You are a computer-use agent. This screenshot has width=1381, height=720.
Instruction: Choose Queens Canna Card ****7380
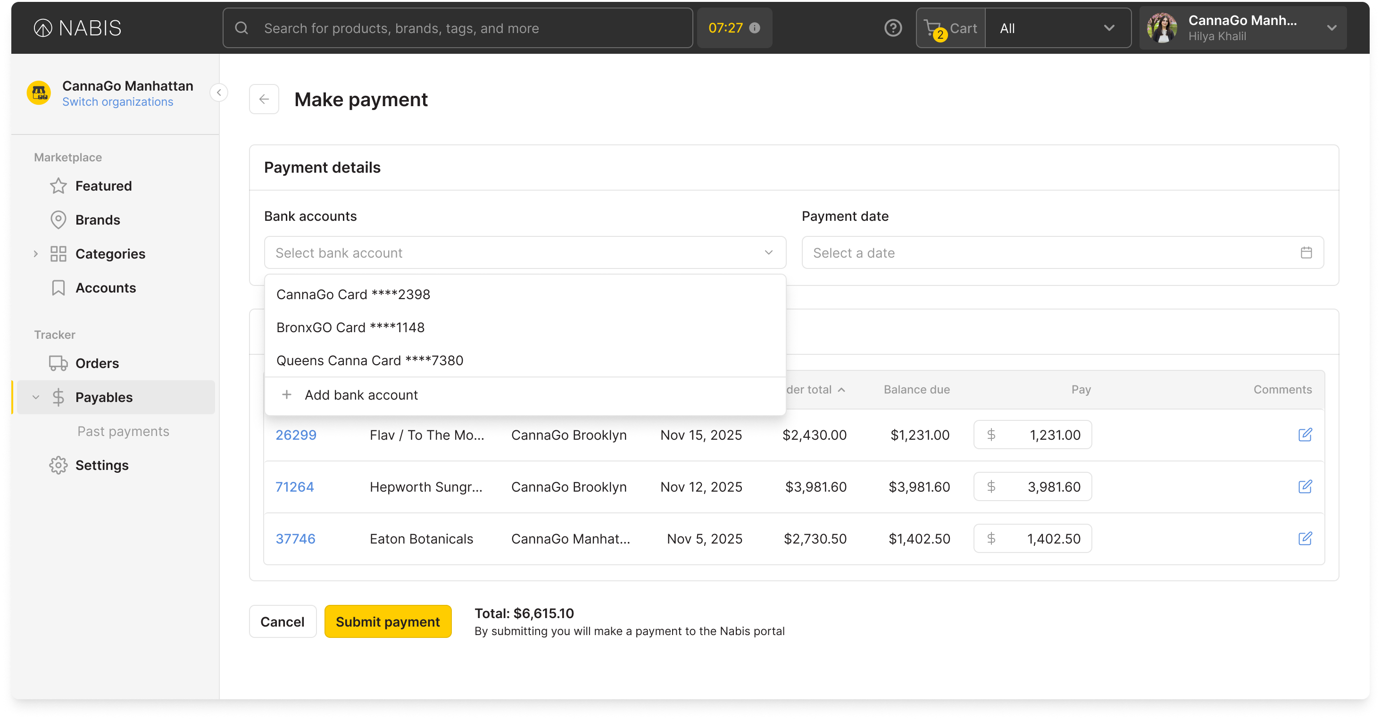[369, 360]
